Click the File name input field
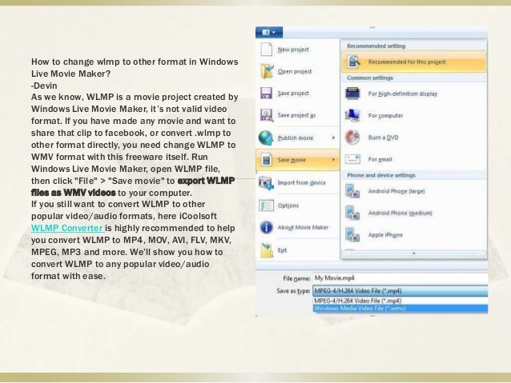This screenshot has height=383, width=511. tap(400, 278)
